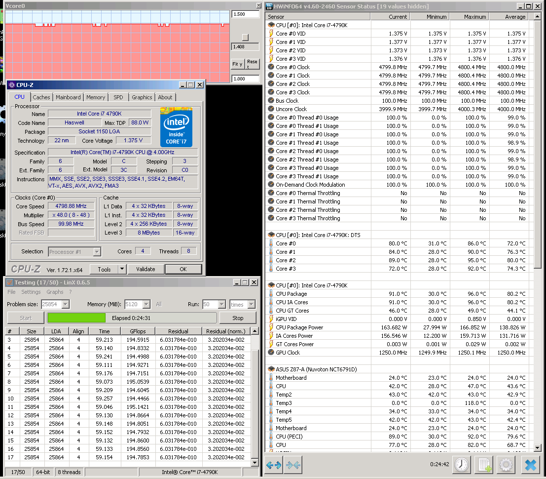Click the Validate button in CPU-Z

coord(146,269)
